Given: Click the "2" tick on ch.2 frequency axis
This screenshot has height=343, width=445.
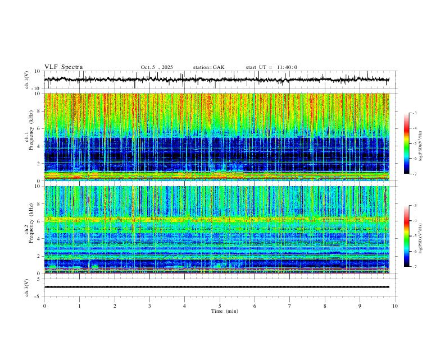Looking at the screenshot, I should tap(39, 256).
